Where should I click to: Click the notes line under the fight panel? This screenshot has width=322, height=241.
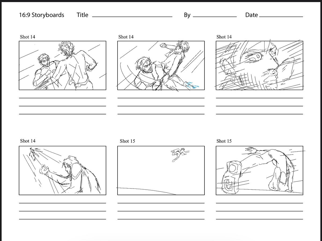[x=63, y=98]
